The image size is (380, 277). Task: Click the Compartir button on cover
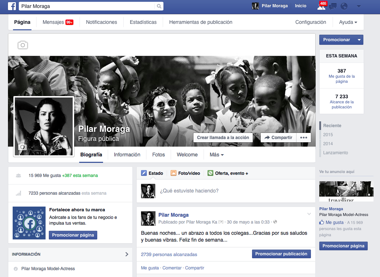tap(278, 138)
